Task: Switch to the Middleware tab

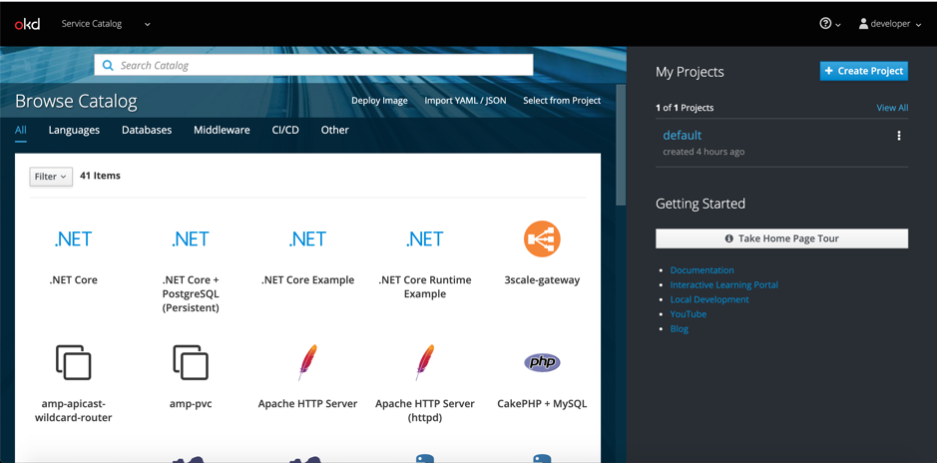Action: point(222,130)
